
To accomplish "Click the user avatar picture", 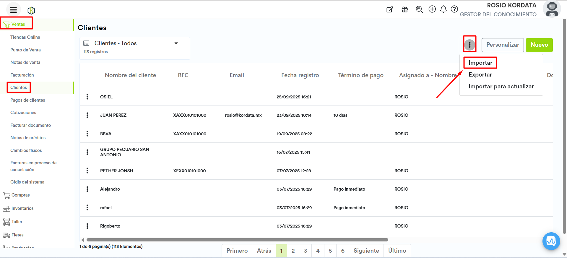I will 552,9.
